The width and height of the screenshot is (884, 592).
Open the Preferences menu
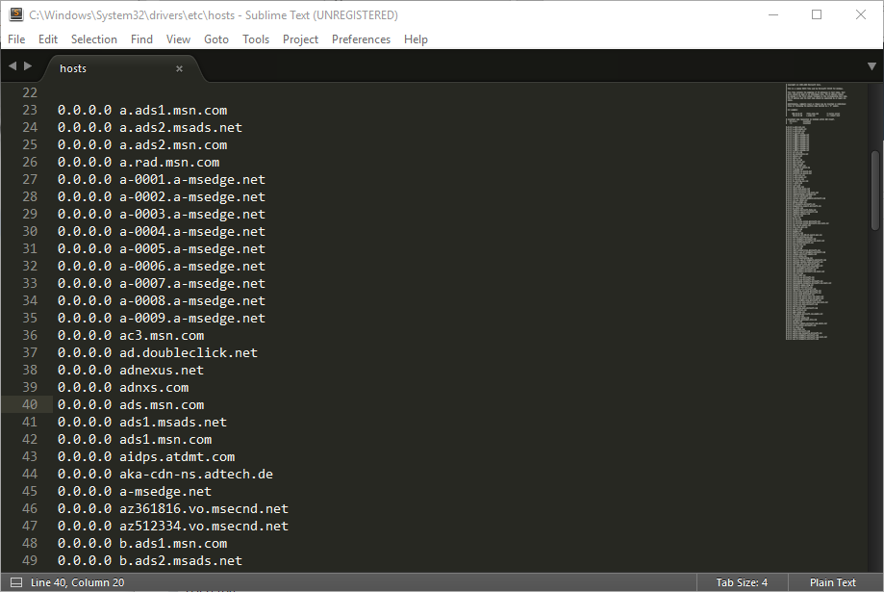[x=361, y=39]
